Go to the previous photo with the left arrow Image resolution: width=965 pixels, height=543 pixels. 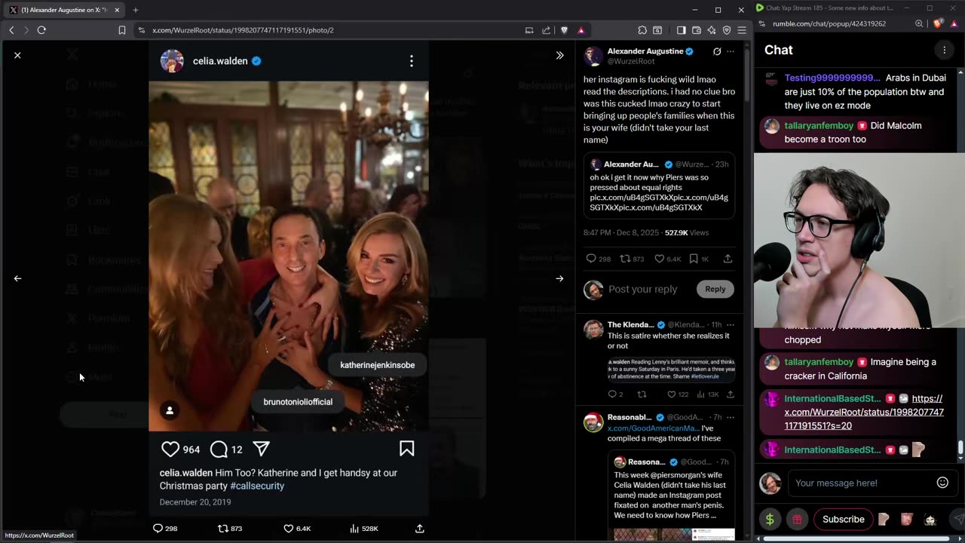pyautogui.click(x=17, y=278)
